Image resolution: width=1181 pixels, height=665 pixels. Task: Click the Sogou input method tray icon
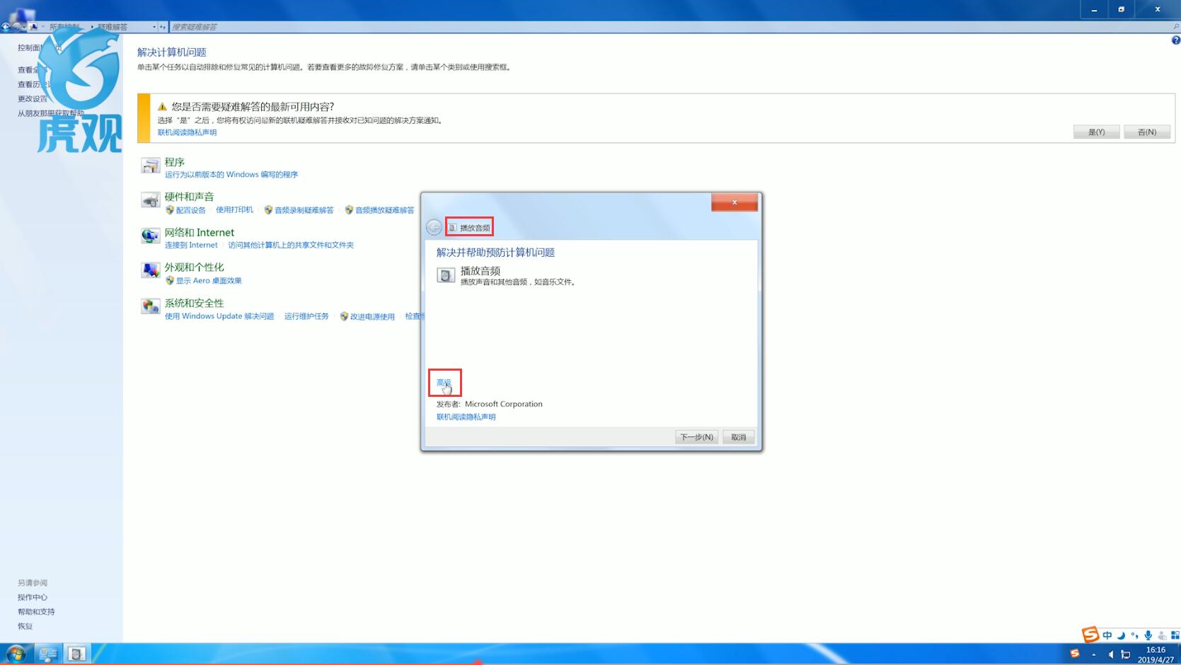pyautogui.click(x=1074, y=654)
